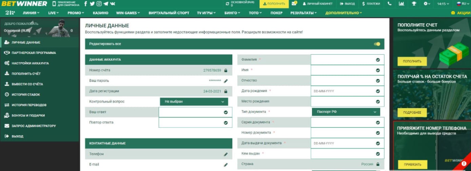Click the lock icon in the Страна row
The height and width of the screenshot is (171, 471).
coord(378,164)
